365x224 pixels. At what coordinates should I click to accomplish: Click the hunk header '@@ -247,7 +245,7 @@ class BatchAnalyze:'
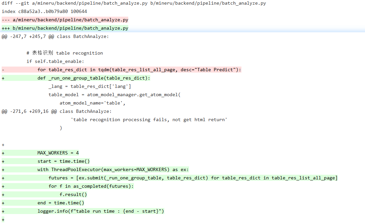tap(55, 36)
